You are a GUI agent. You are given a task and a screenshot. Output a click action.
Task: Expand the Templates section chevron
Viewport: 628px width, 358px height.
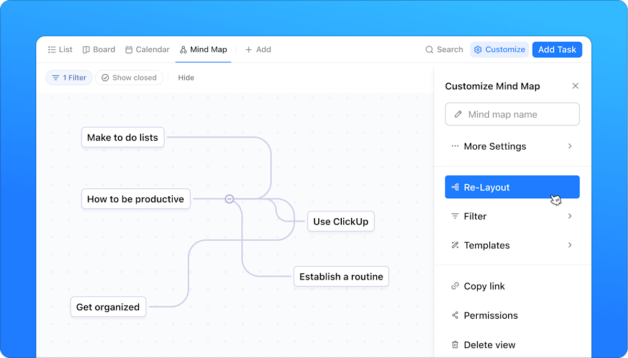click(570, 245)
